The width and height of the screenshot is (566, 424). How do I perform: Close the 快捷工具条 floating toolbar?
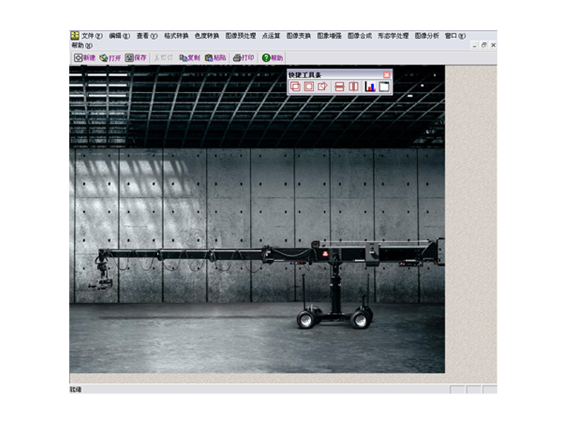pos(386,74)
